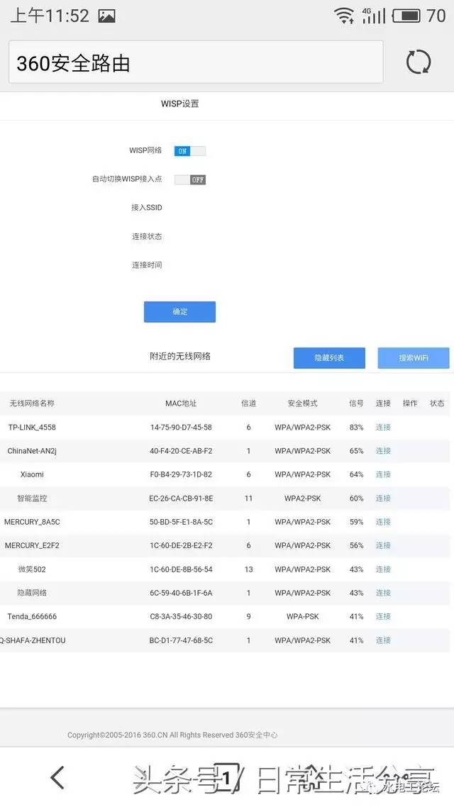454x807 pixels.
Task: Tap the image notification icon
Action: [106, 16]
